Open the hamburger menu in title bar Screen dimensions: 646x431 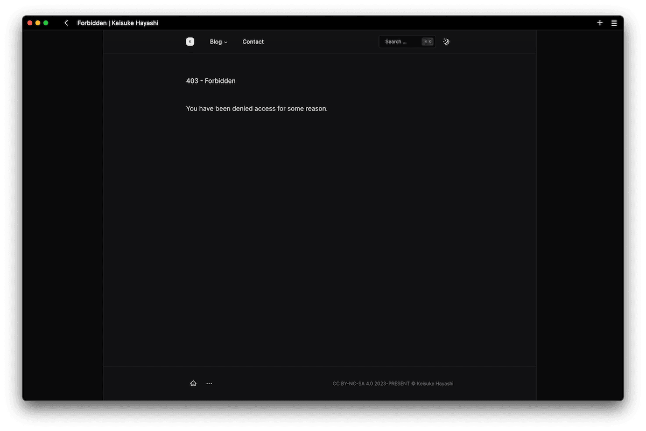pos(614,23)
